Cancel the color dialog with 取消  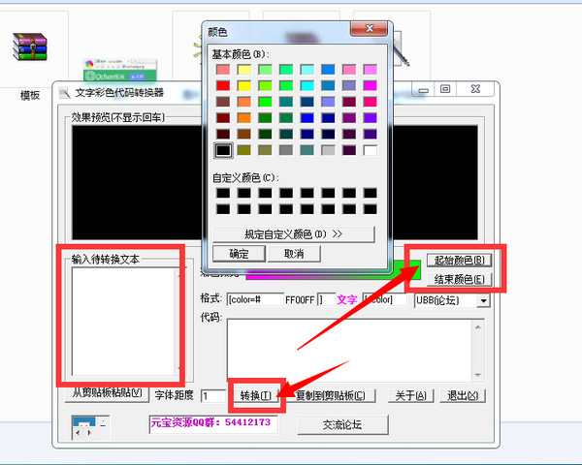[x=294, y=254]
